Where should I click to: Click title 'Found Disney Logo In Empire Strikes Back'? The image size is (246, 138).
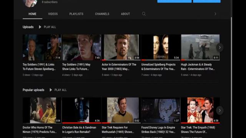158,130
